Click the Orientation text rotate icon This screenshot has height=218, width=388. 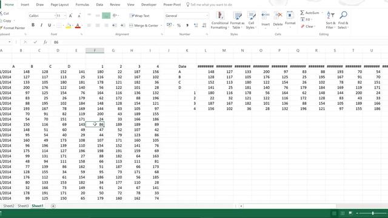tap(115, 16)
